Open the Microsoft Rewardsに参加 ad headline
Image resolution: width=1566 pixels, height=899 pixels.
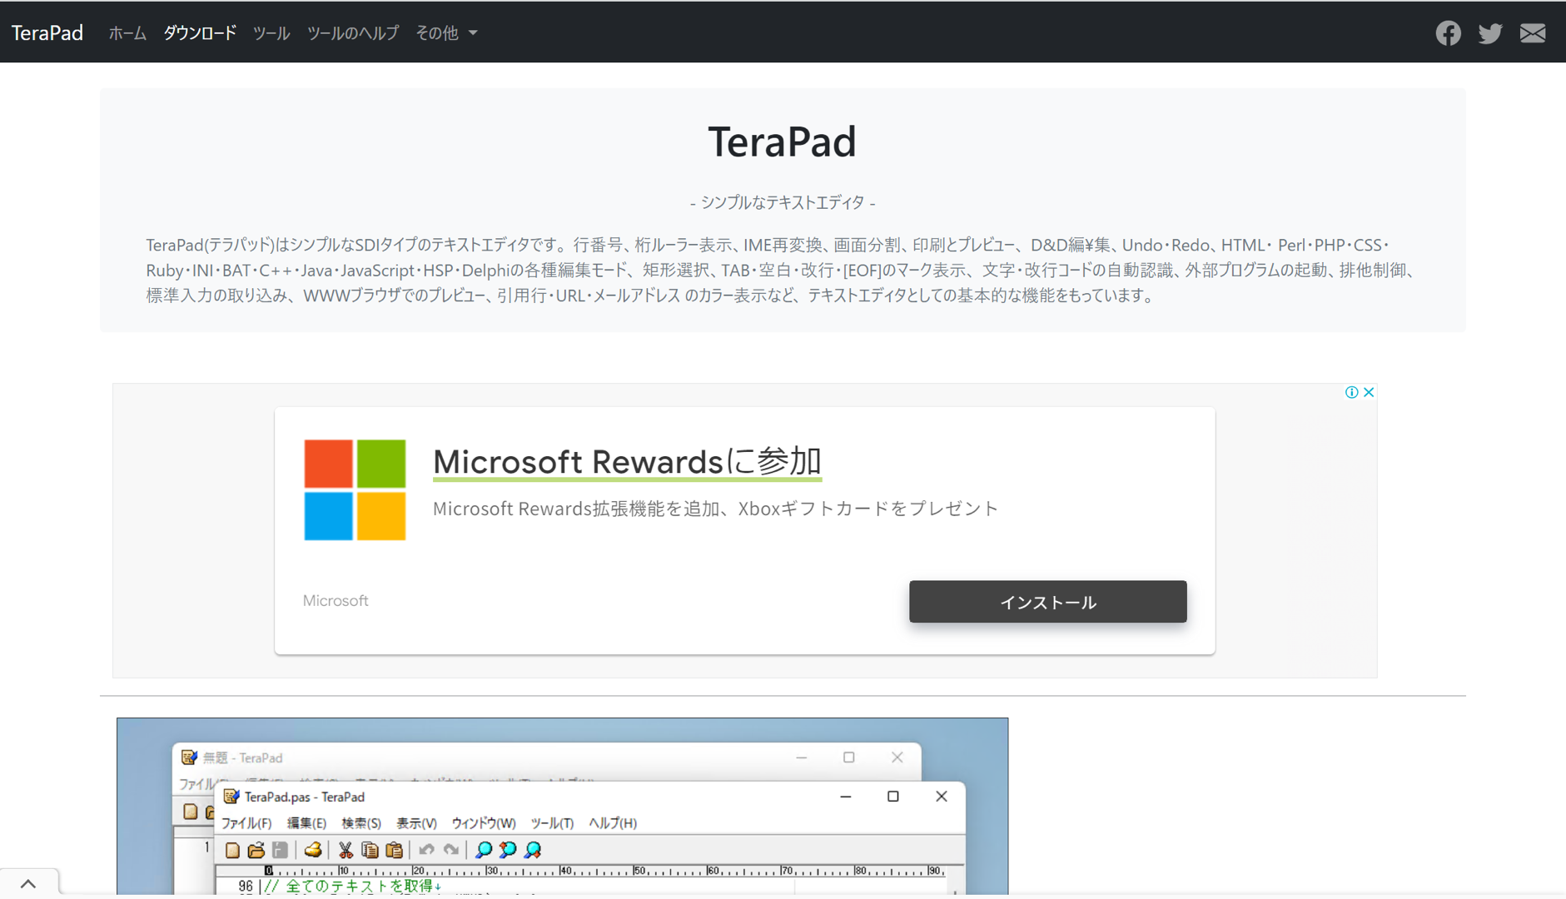[627, 461]
